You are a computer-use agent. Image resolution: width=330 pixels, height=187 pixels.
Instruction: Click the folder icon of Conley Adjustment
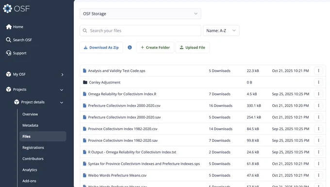85,83
